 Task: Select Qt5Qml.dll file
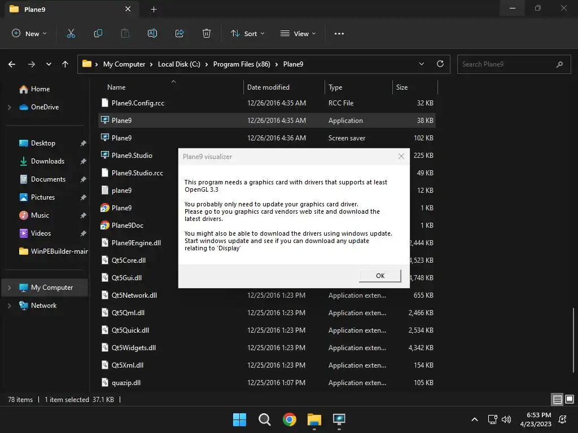point(266,313)
